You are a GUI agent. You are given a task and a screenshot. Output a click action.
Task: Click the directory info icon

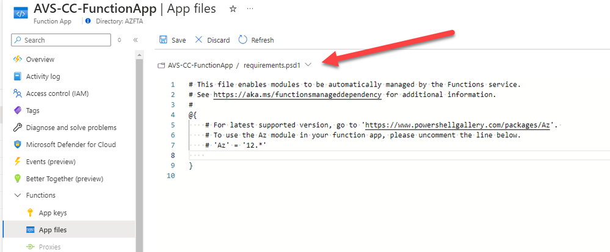[x=88, y=21]
